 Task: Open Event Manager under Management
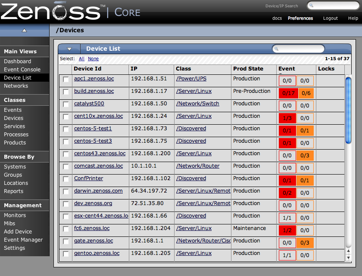(23, 240)
